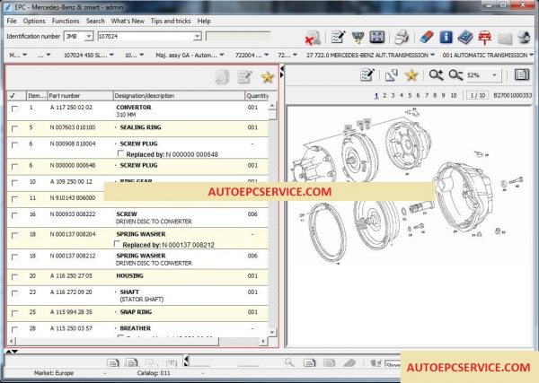Click the Quantity column header
Screen dimensions: 539x383
257,96
